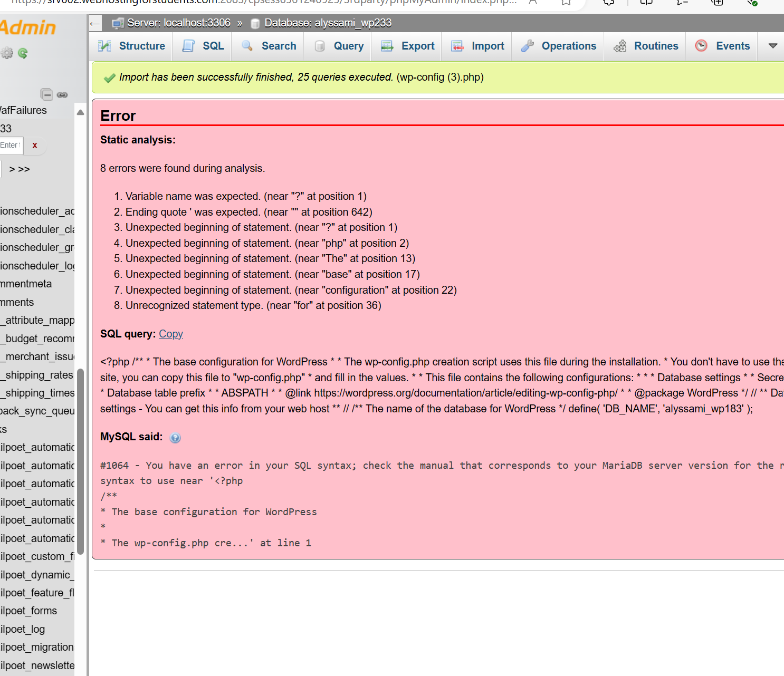Viewport: 784px width, 676px height.
Task: Open the SQL tab
Action: coord(204,46)
